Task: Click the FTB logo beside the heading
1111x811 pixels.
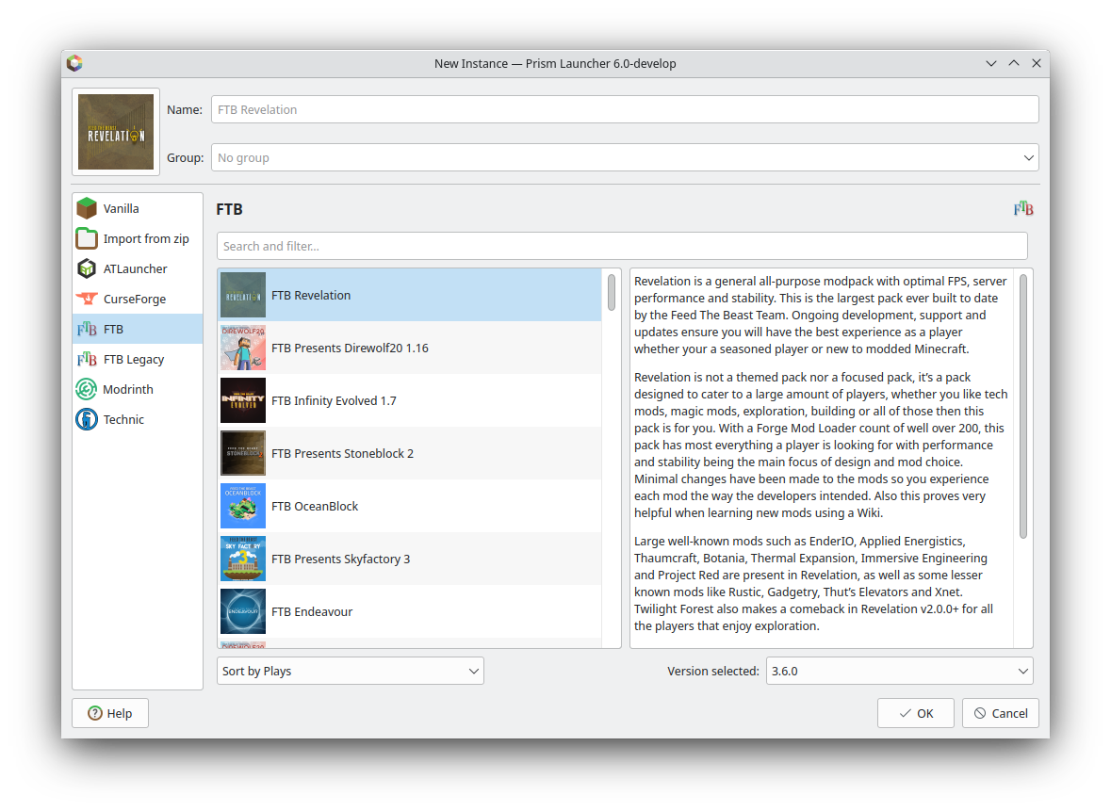Action: (1023, 209)
